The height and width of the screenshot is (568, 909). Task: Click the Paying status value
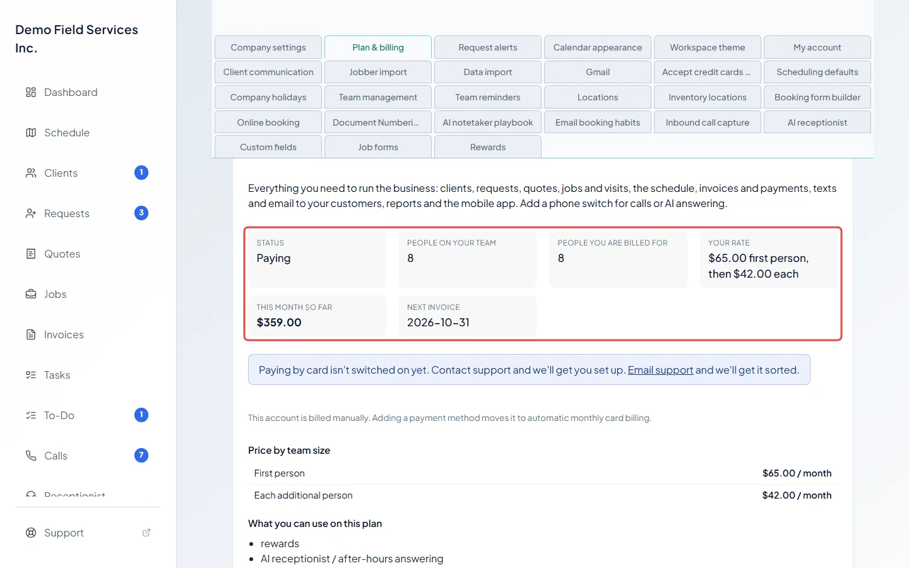tap(273, 258)
